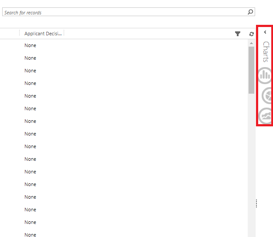Open the grid filter funnel icon
Screen dimensions: 273x237
(238, 34)
